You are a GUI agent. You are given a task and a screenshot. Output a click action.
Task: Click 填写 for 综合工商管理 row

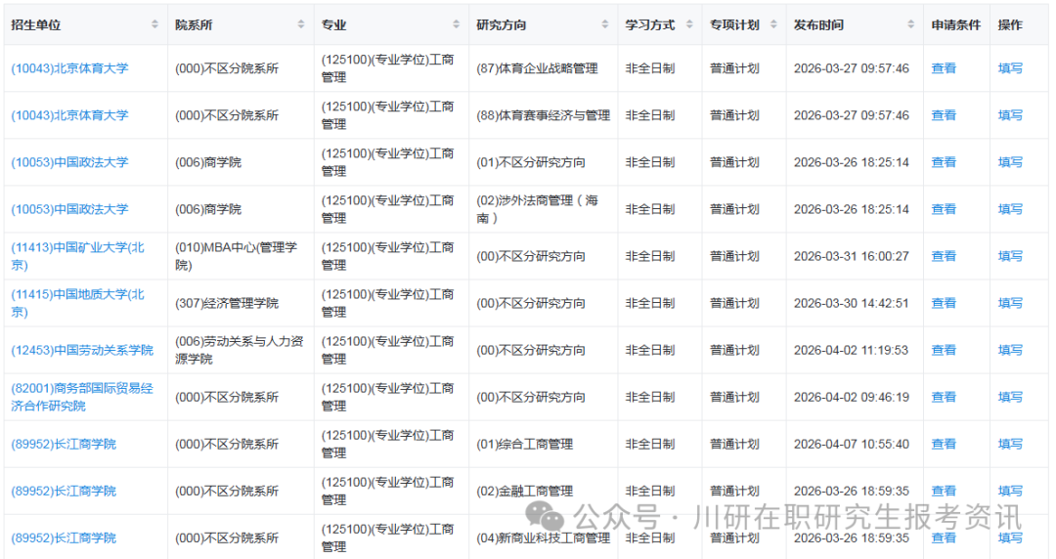point(1010,444)
